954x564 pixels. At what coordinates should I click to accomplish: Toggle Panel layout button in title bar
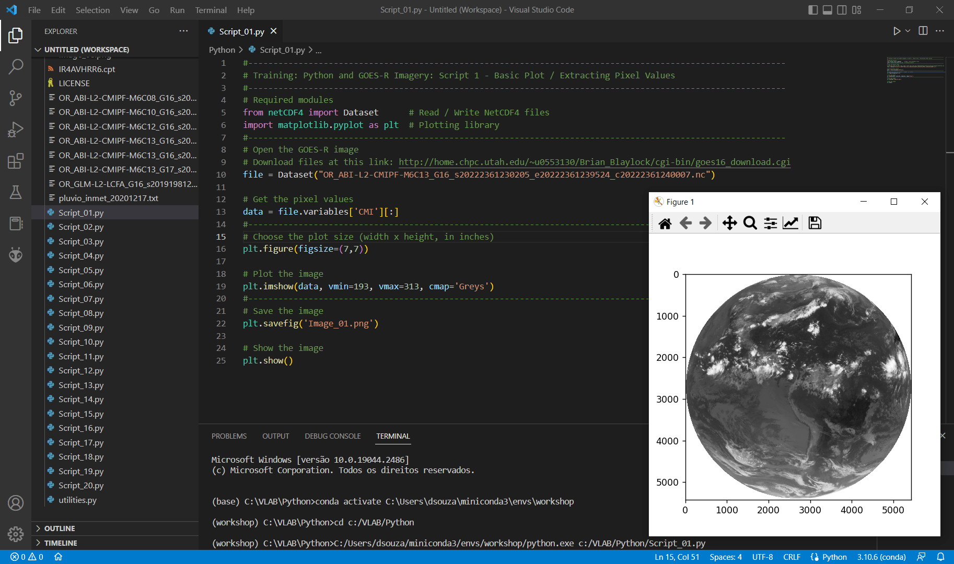pos(828,10)
